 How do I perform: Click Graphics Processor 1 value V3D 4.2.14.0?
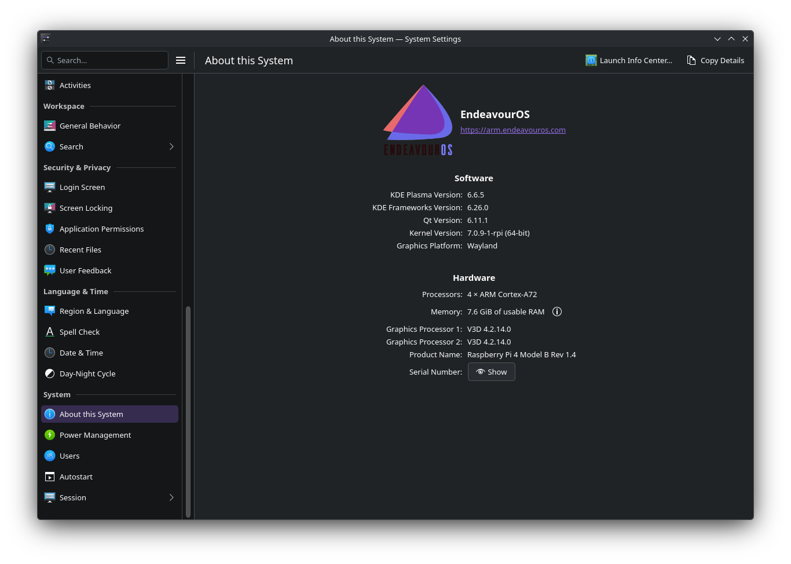[x=489, y=329]
